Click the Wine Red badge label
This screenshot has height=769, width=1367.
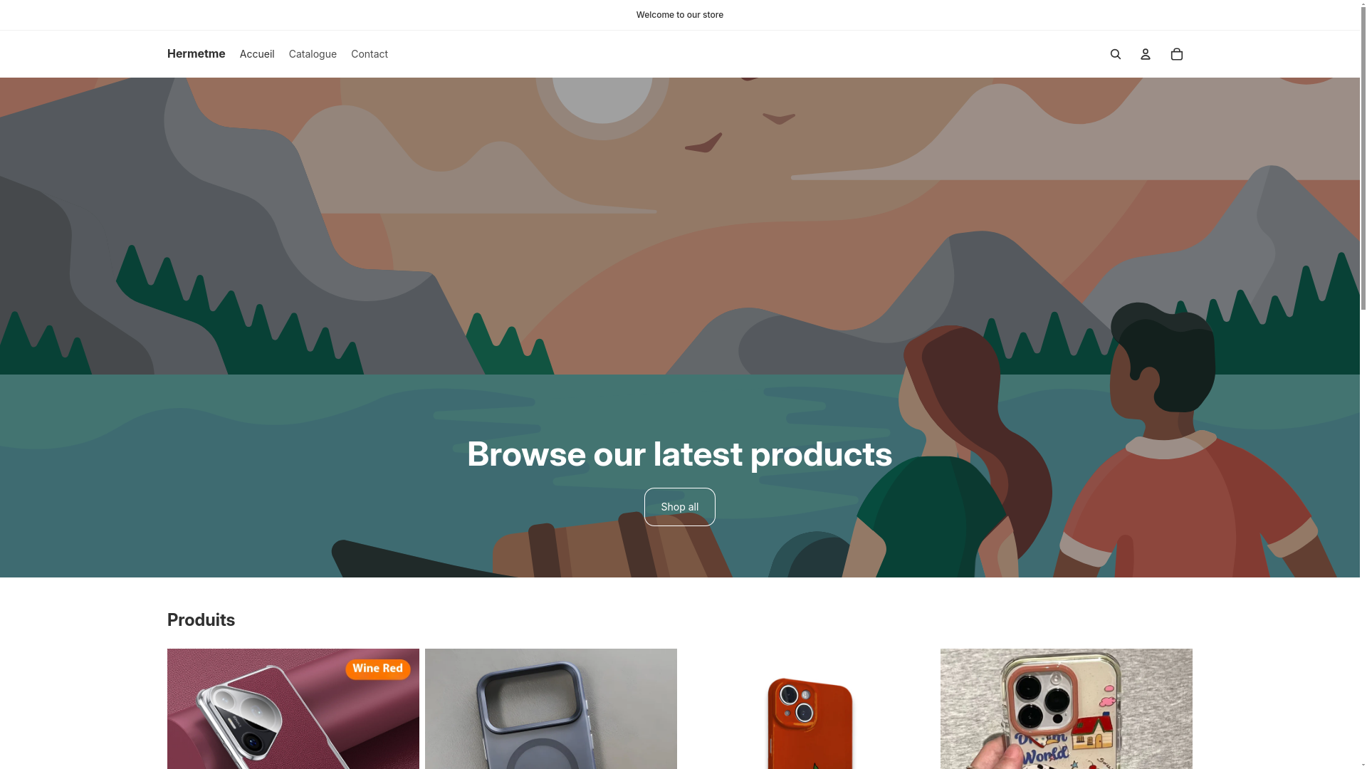[x=378, y=669]
